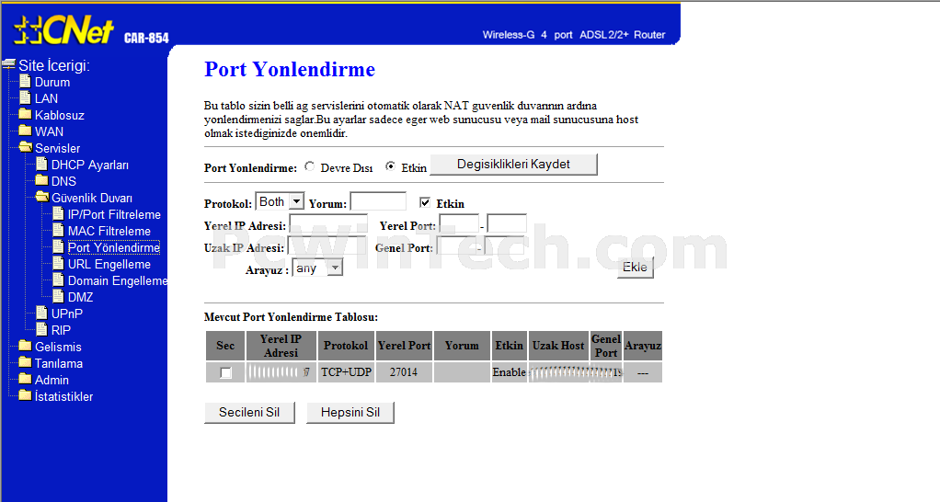Viewport: 940px width, 502px height.
Task: Click the folder icon beside Admin
Action: pyautogui.click(x=25, y=379)
